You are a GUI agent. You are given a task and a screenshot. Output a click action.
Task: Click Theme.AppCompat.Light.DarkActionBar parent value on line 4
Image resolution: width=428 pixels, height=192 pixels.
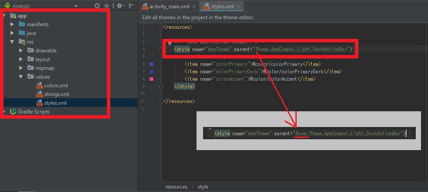click(x=302, y=49)
